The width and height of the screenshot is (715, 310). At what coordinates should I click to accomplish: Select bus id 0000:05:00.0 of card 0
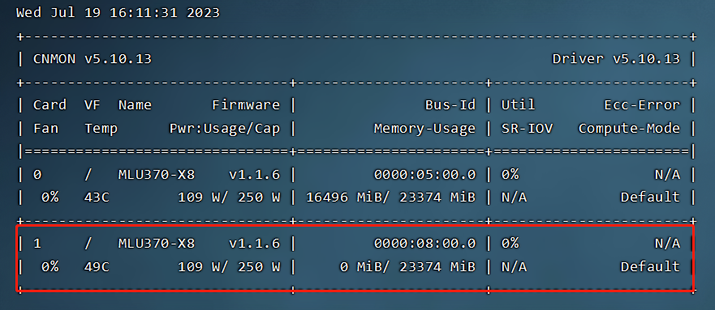pos(425,174)
